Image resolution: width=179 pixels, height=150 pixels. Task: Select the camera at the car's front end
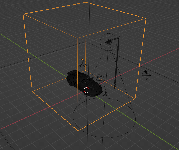pos(102,91)
